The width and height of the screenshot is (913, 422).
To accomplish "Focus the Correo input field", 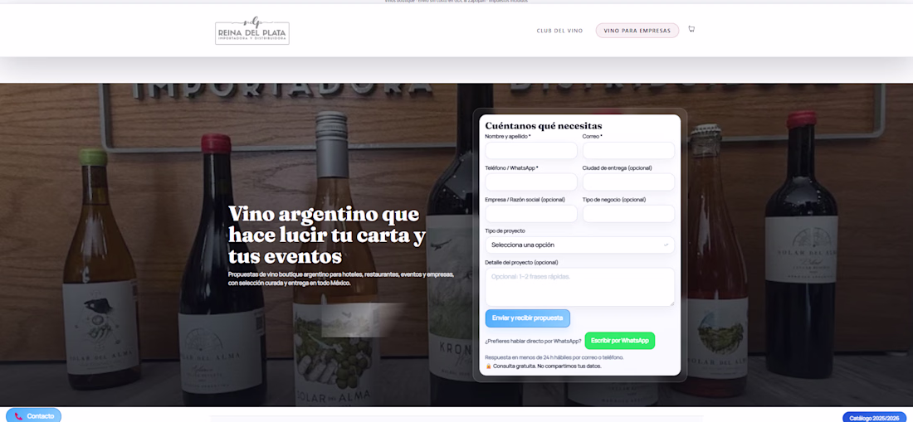I will [x=628, y=151].
